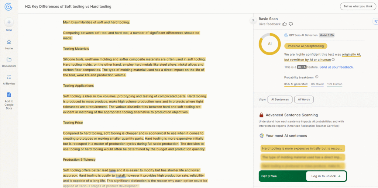Create a new scan with the New plus button

pyautogui.click(x=9, y=22)
